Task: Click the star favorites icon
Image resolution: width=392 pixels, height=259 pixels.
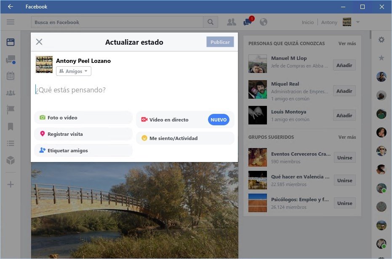Action: click(x=381, y=58)
